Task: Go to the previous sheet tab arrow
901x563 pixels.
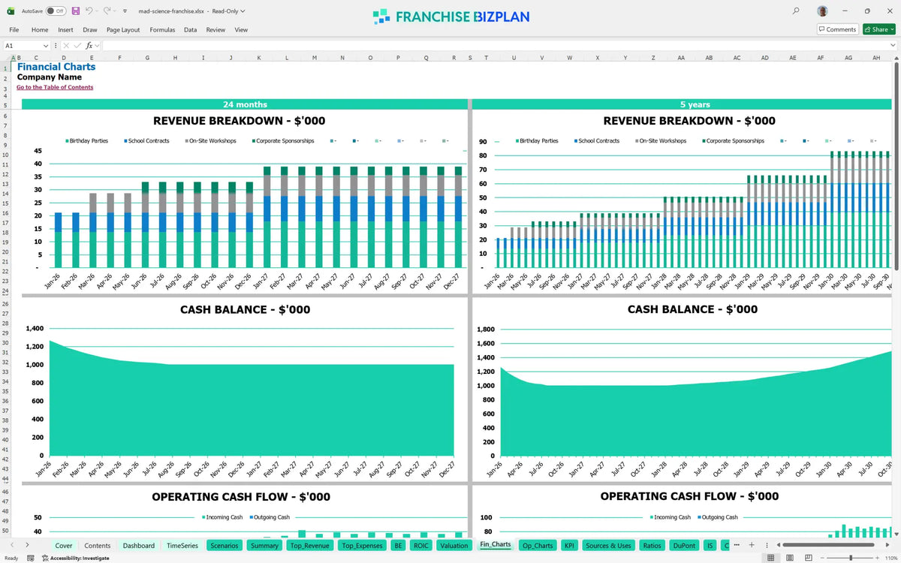Action: pyautogui.click(x=12, y=545)
